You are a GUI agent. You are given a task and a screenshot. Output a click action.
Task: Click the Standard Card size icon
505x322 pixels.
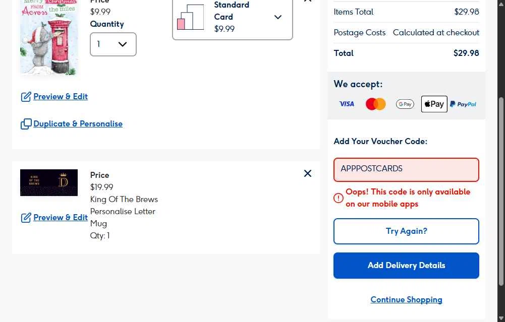tap(190, 17)
